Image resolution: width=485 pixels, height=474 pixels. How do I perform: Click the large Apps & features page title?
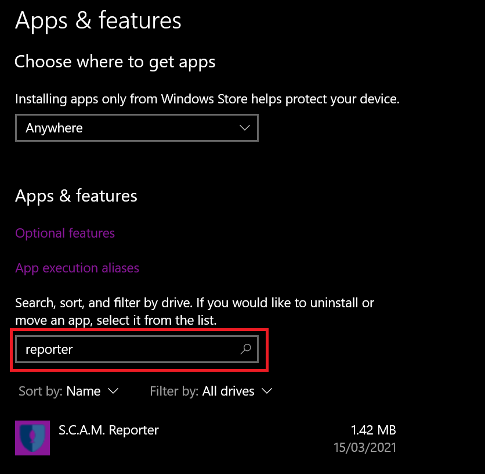(98, 20)
